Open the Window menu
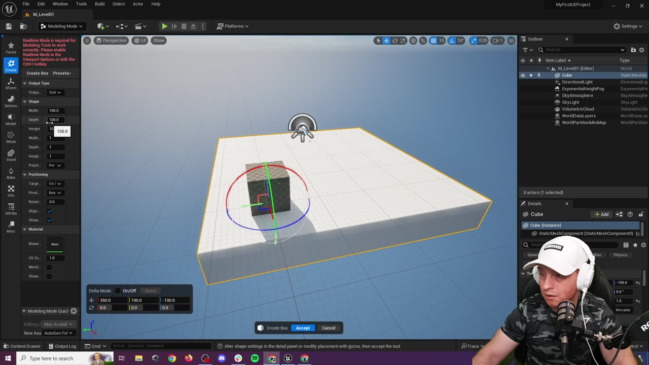This screenshot has height=365, width=649. click(60, 4)
